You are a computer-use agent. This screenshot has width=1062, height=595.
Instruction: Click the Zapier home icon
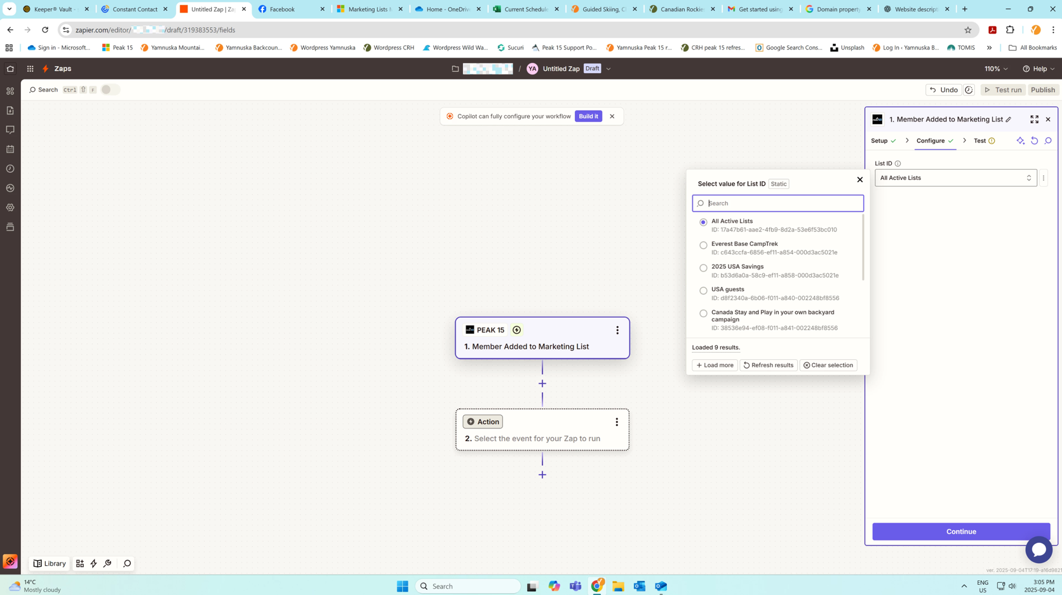pos(10,69)
